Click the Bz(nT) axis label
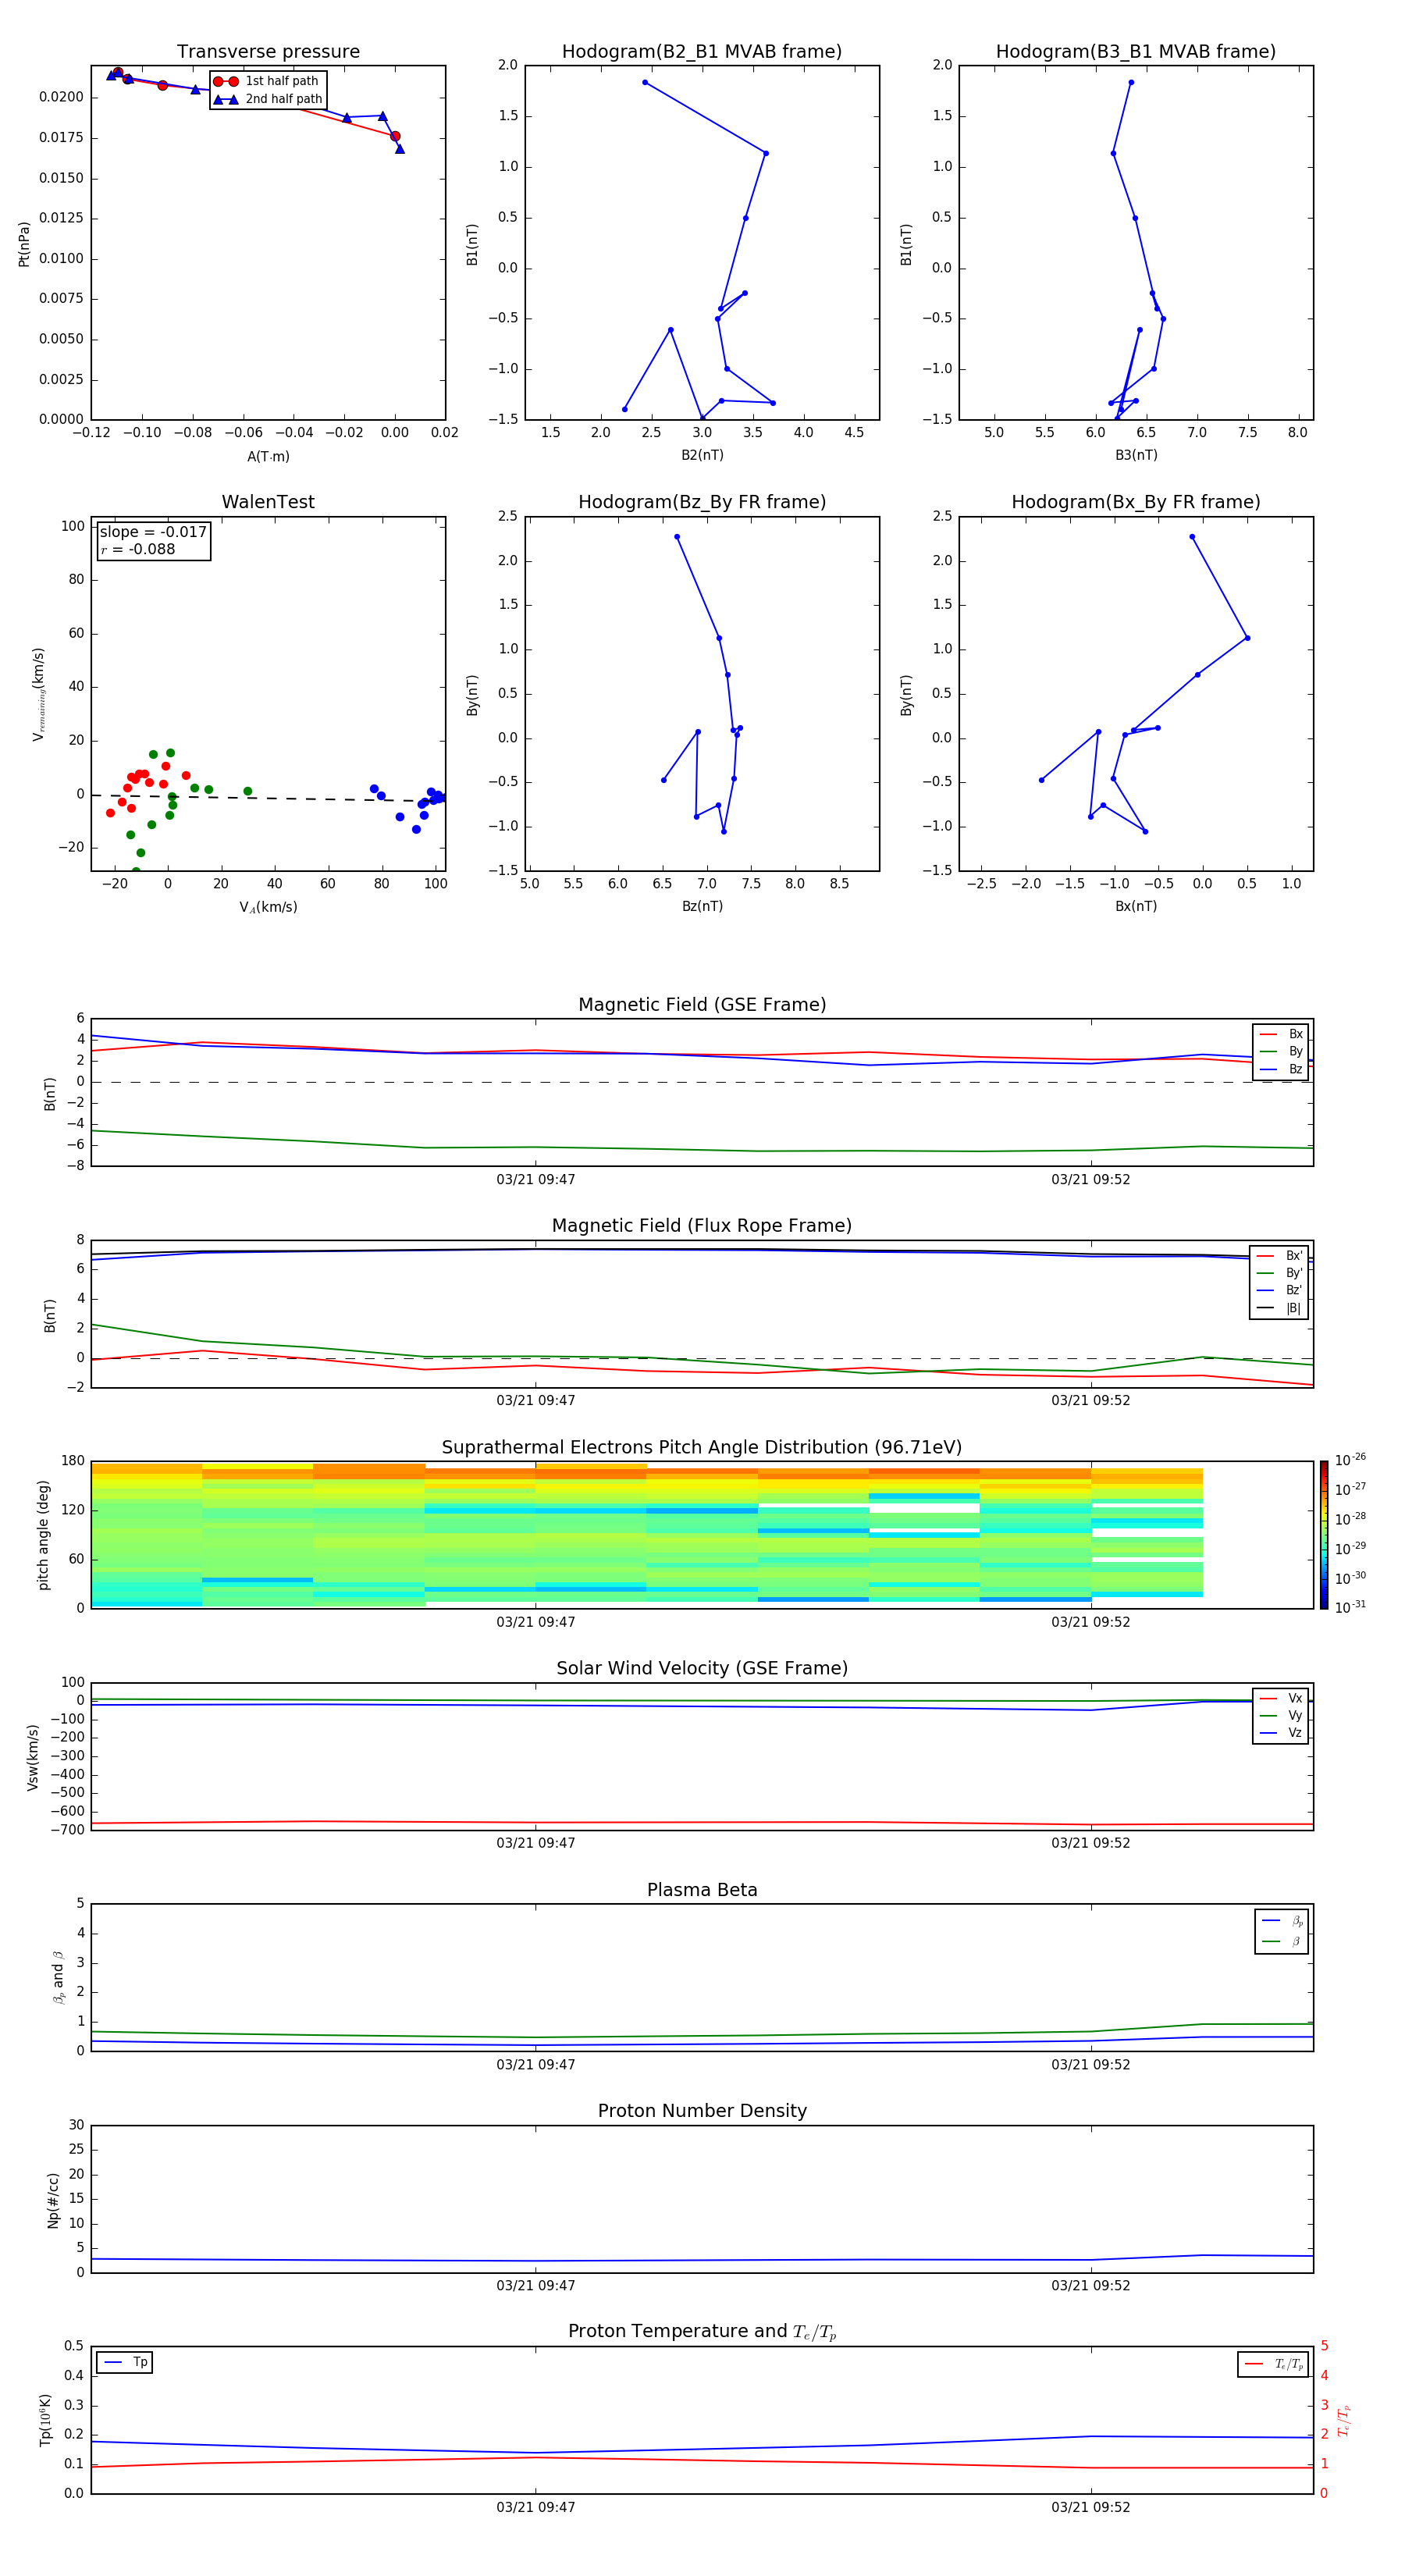 [x=702, y=906]
